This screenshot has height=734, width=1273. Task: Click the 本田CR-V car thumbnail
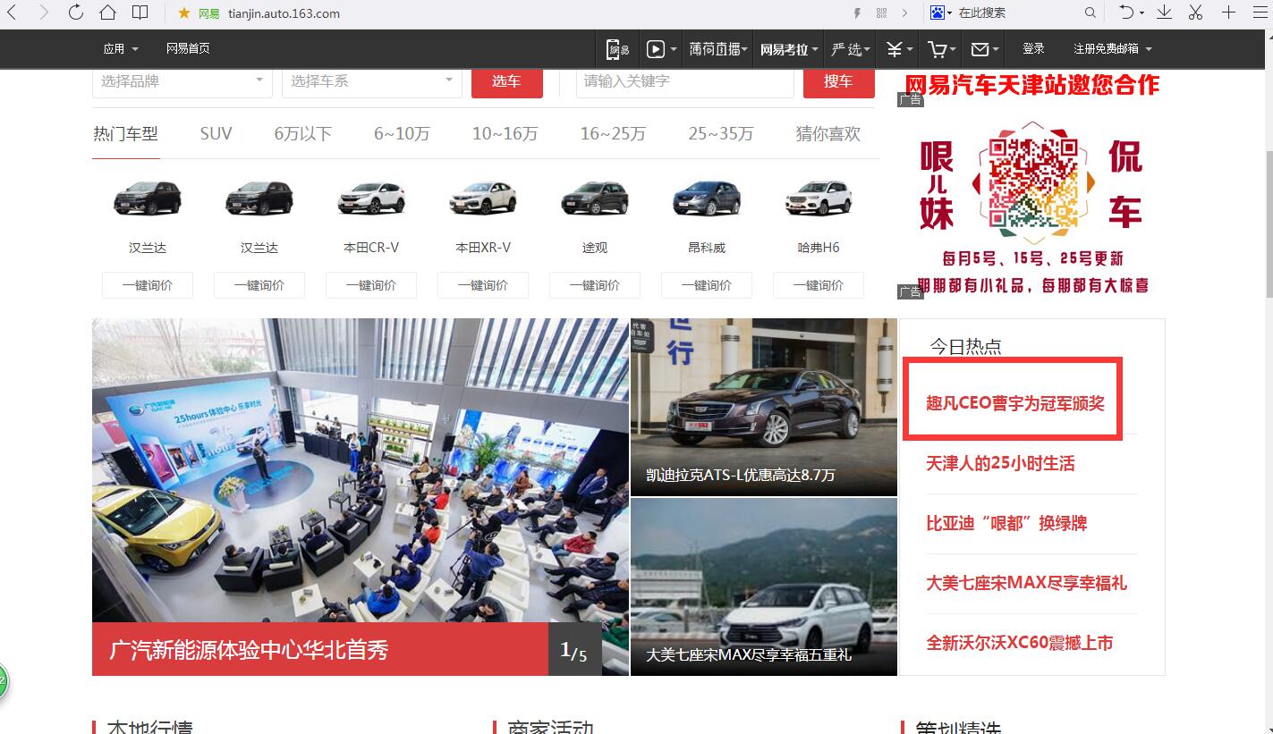click(371, 198)
